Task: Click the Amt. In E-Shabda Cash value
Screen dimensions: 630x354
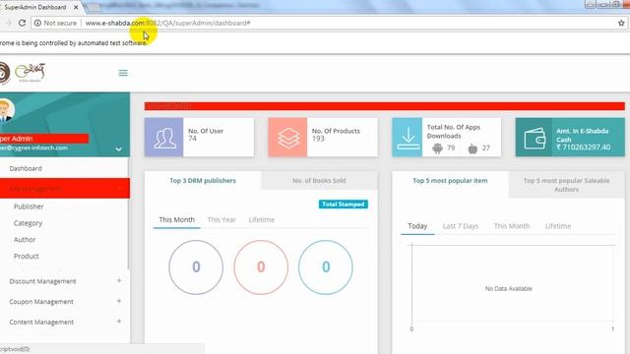Action: pyautogui.click(x=584, y=147)
